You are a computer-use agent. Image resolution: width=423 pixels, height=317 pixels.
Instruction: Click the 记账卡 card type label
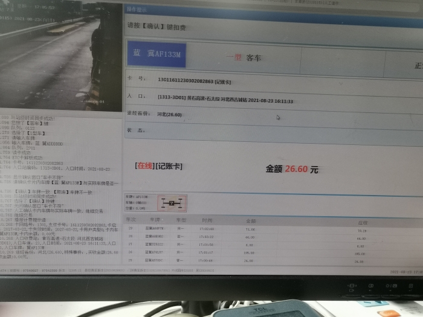[169, 165]
